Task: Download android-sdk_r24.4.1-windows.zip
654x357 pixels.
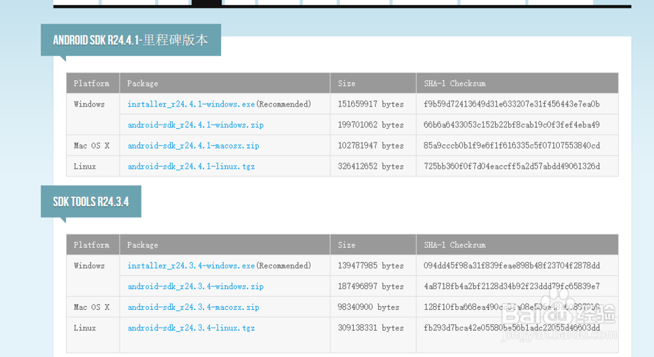Action: point(196,125)
